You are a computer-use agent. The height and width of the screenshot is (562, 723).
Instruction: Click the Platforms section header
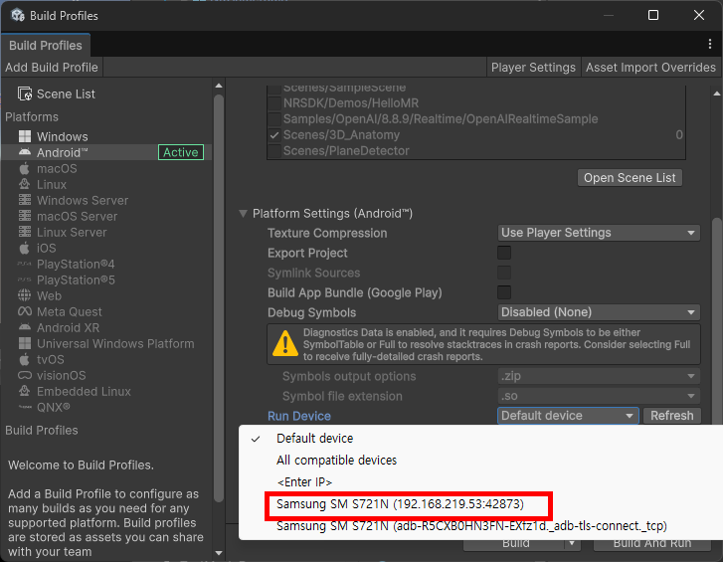click(x=32, y=116)
